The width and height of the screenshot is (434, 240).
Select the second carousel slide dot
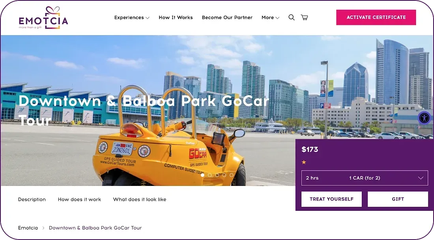click(x=210, y=175)
